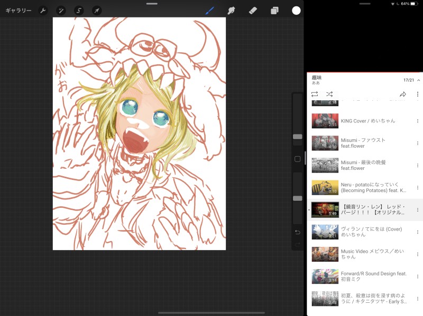Select the Brush paint tool
This screenshot has height=316, width=423.
click(x=209, y=11)
